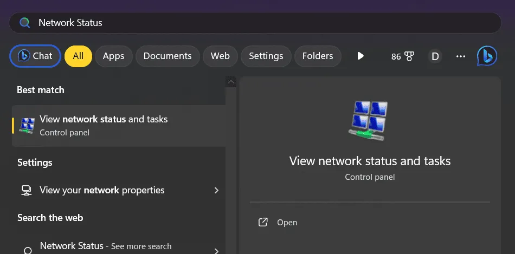The image size is (515, 254).
Task: Click the Search the web heading
Action: point(50,218)
